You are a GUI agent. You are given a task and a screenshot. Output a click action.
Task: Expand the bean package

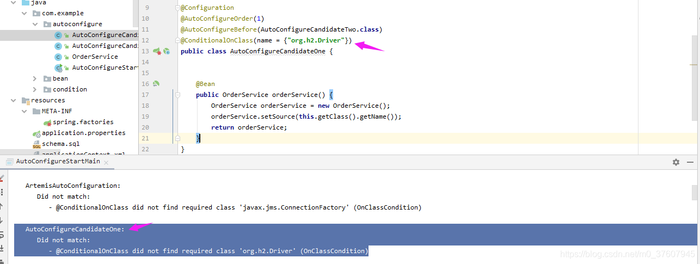(35, 78)
